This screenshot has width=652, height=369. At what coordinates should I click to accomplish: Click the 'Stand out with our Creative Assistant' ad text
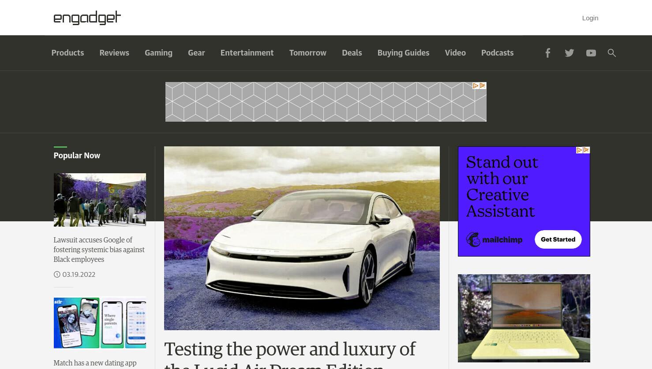[x=502, y=187]
